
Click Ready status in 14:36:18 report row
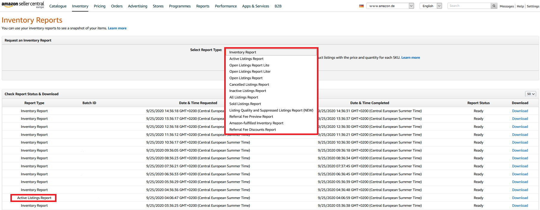(478, 111)
